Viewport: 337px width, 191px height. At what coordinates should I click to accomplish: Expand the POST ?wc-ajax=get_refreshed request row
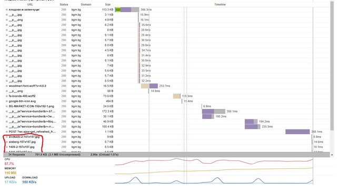tap(7, 132)
